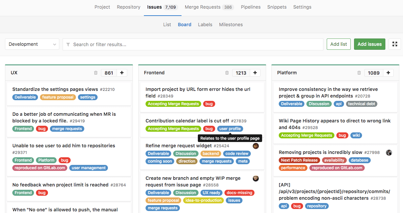This screenshot has height=213, width=403.
Task: Click the Add list button
Action: click(338, 44)
